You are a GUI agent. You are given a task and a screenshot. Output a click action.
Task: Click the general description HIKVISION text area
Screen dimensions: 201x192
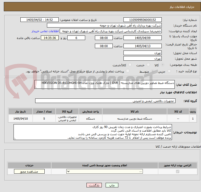click(105, 84)
